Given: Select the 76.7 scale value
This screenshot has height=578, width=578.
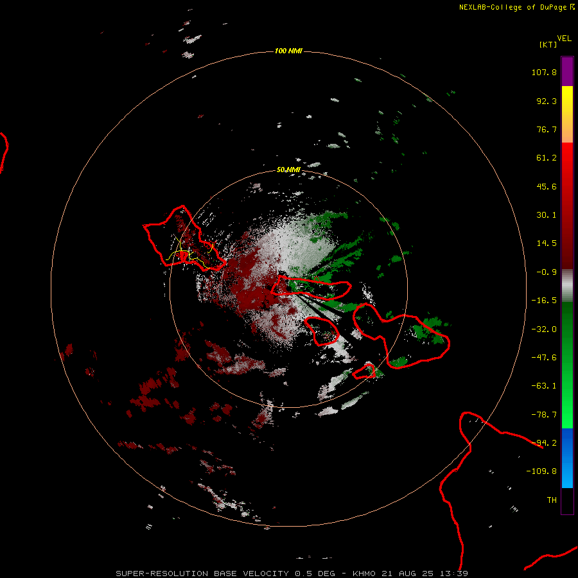Looking at the screenshot, I should pos(547,129).
